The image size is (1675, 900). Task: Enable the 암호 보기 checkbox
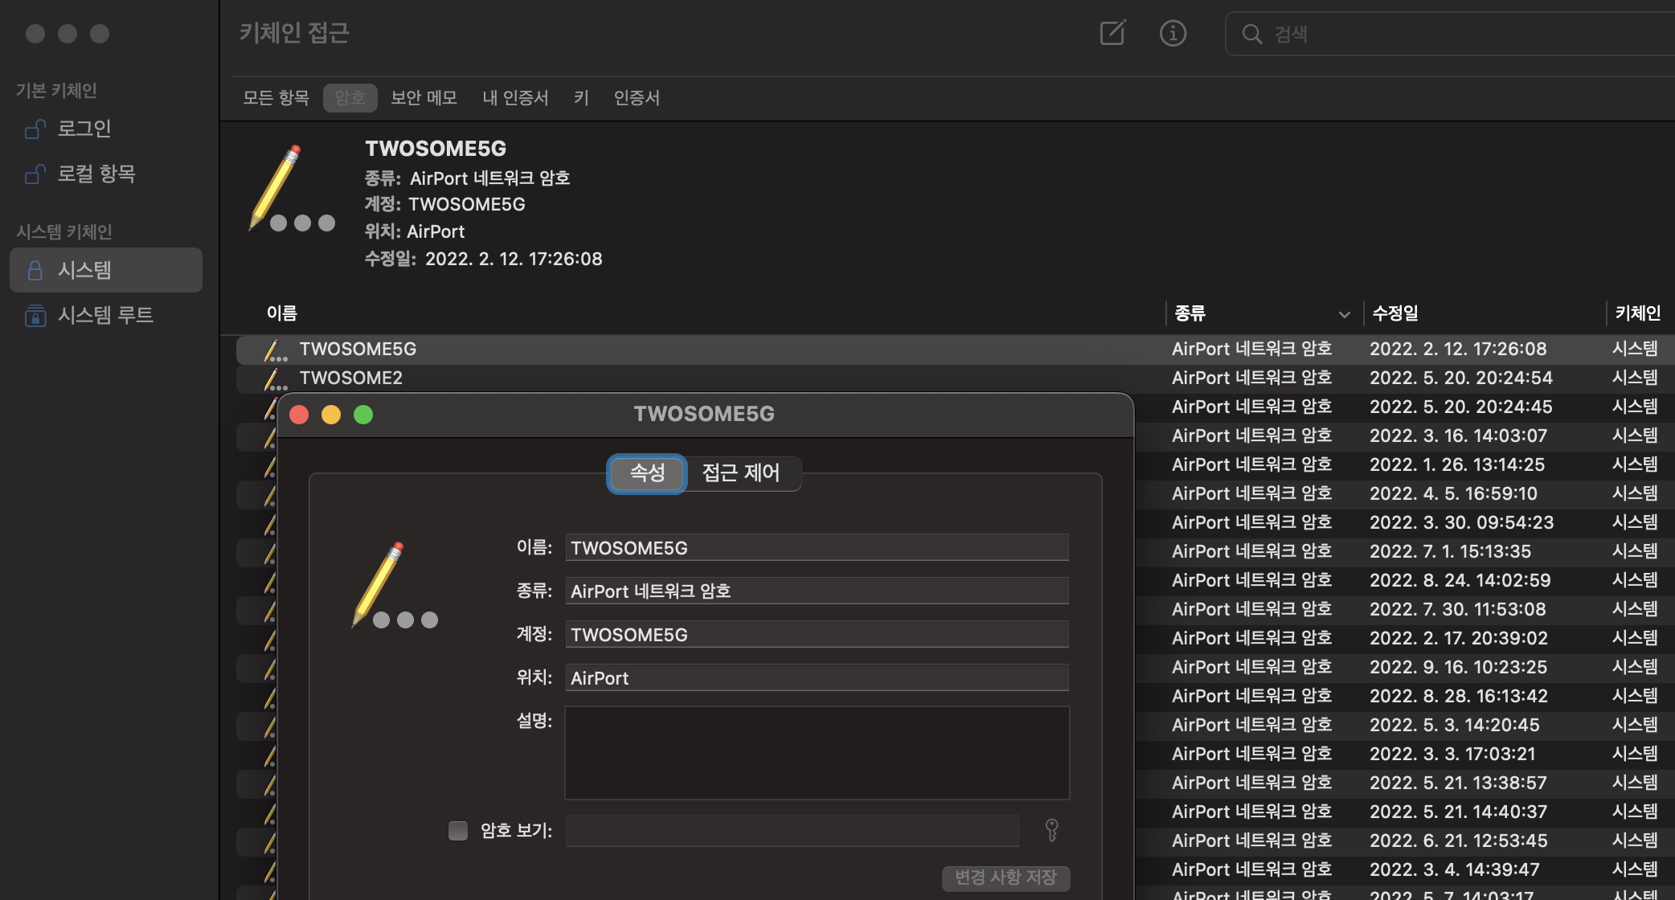pyautogui.click(x=458, y=830)
